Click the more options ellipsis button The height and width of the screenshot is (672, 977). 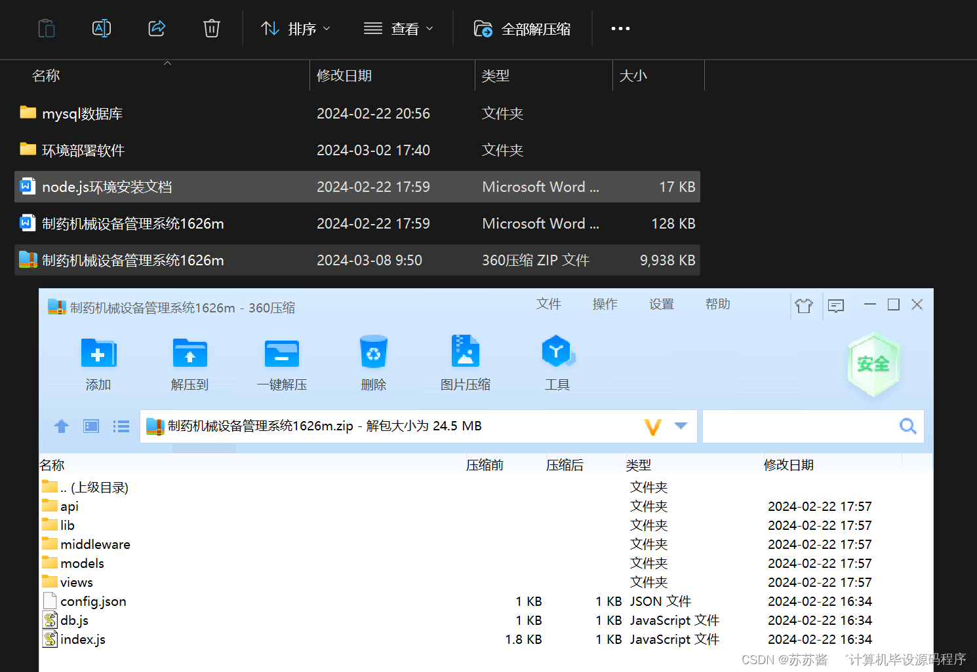pyautogui.click(x=620, y=28)
